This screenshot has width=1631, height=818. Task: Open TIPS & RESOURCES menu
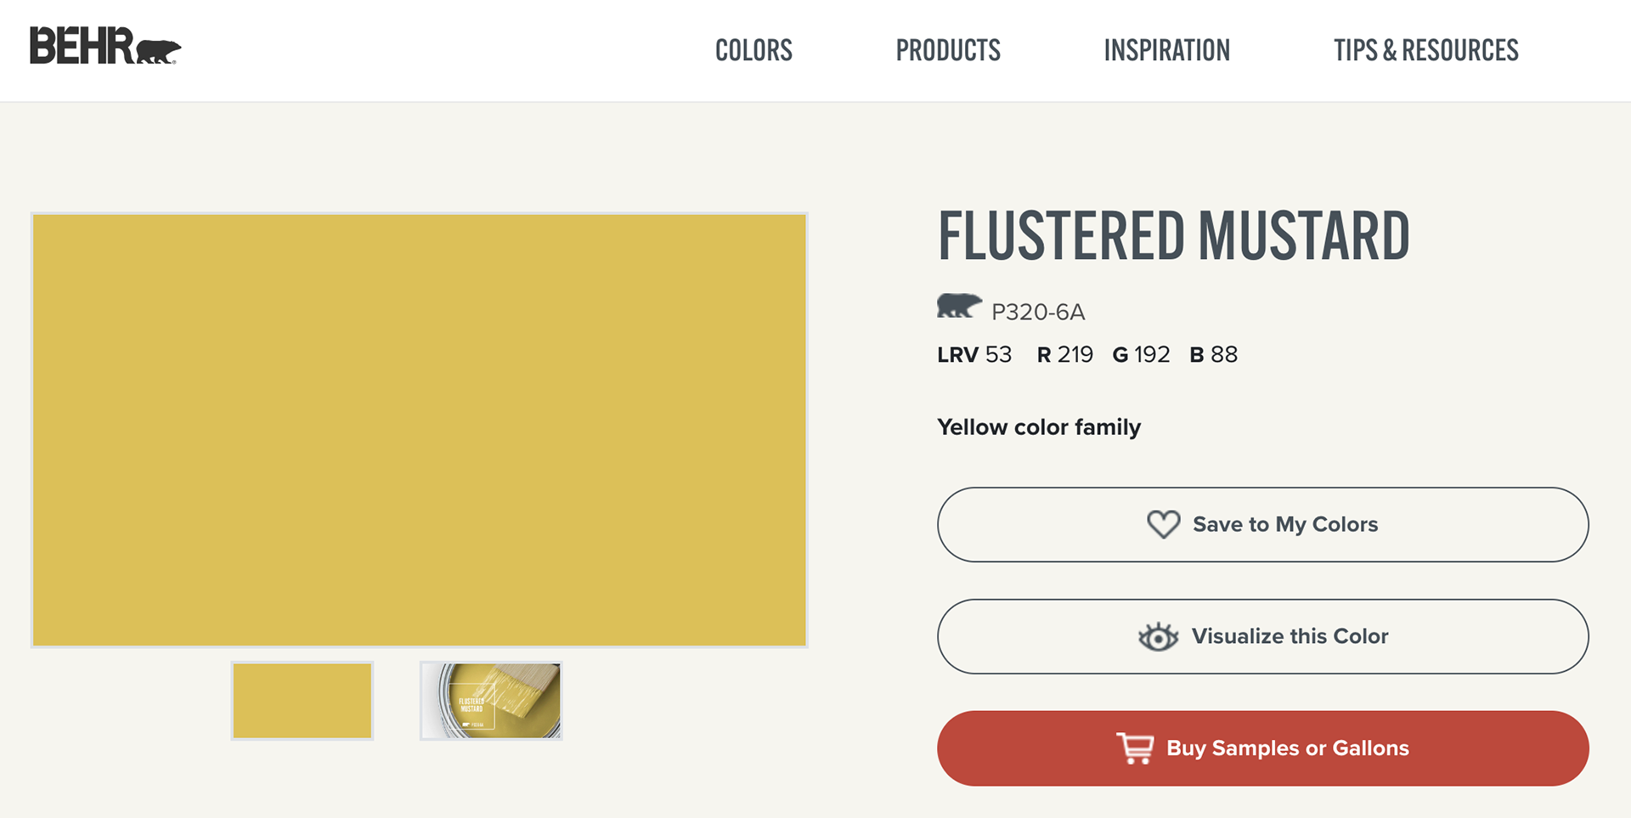1425,51
